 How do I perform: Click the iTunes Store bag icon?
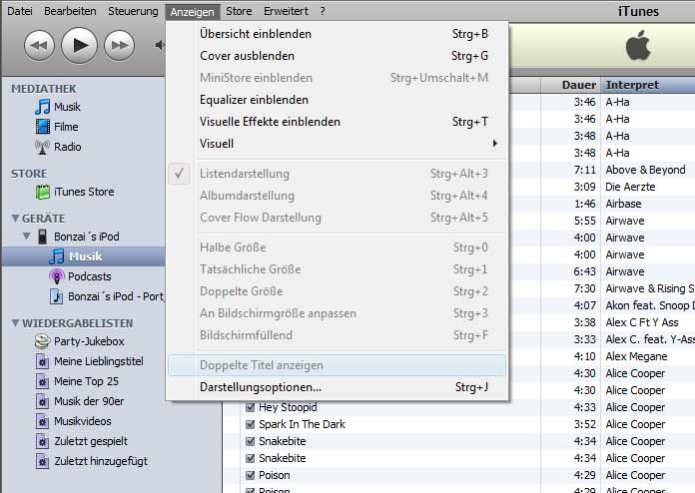coord(43,192)
